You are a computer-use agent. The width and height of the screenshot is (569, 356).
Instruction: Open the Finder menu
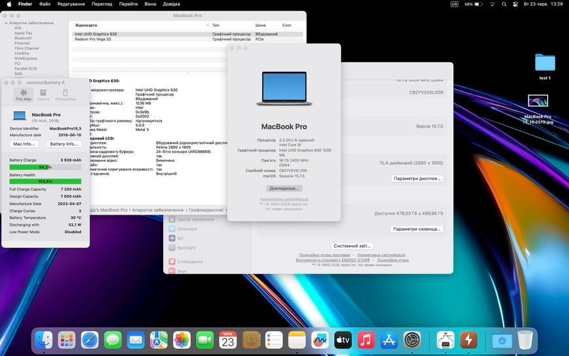(x=26, y=4)
